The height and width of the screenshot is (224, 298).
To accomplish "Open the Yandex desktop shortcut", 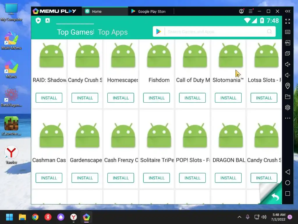I will [x=11, y=155].
